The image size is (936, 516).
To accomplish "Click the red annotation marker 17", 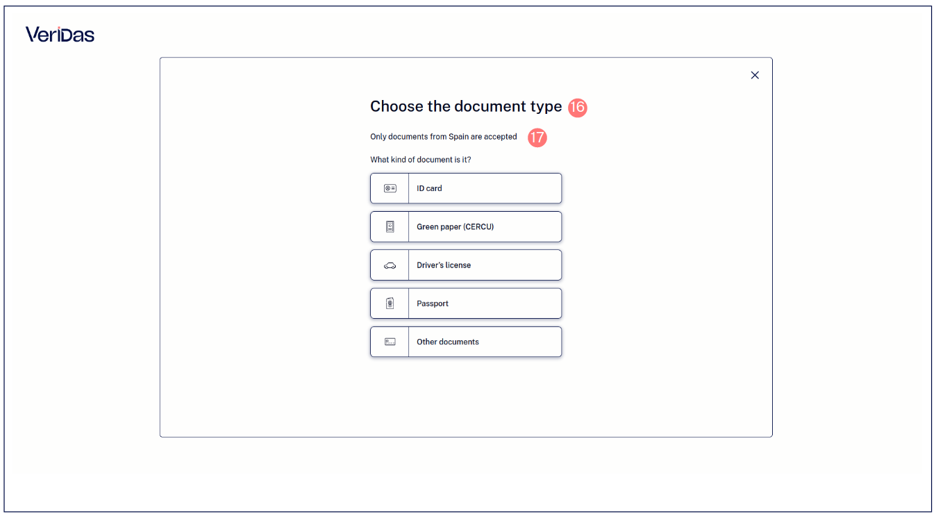I will tap(537, 138).
